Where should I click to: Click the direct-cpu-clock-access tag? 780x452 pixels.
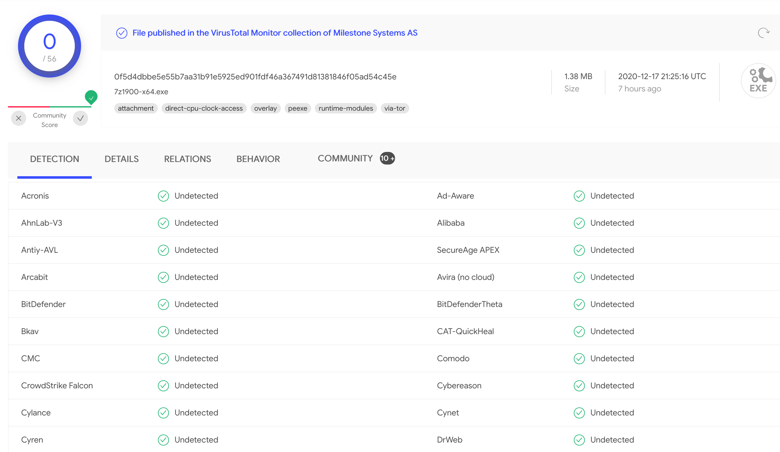(204, 108)
